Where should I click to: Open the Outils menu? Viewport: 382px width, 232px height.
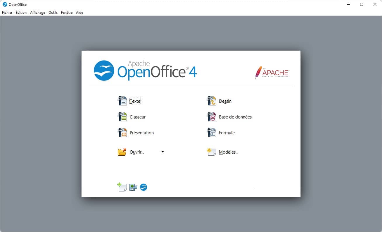tap(53, 13)
